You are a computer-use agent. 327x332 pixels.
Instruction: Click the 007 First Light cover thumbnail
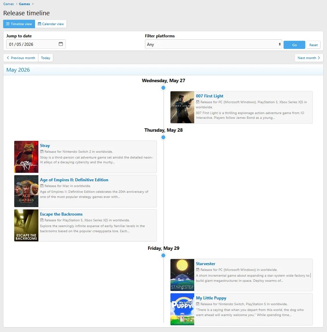point(182,107)
